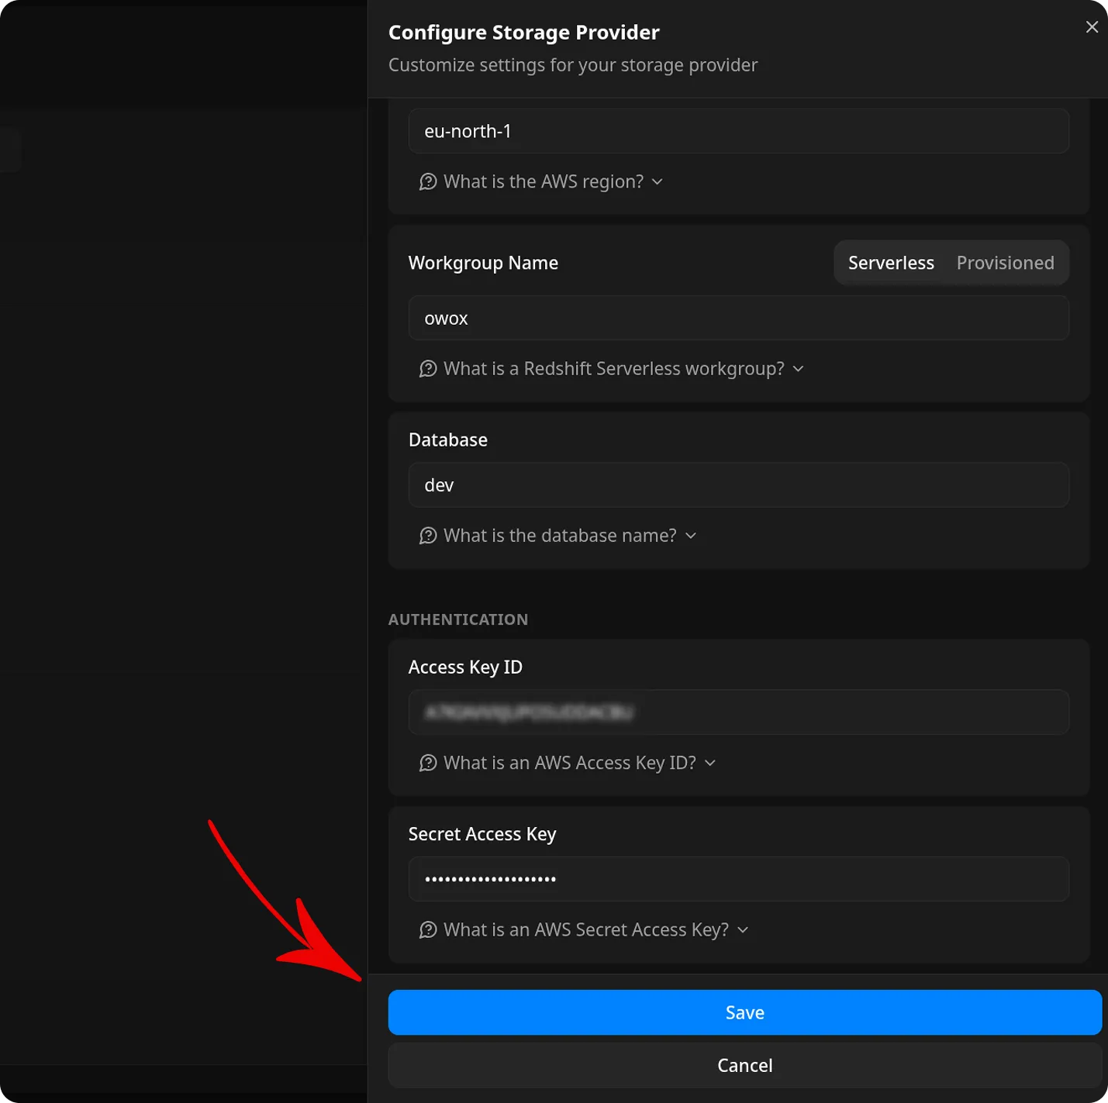Click the help icon beside Redshift Serverless workgroup question

430,369
